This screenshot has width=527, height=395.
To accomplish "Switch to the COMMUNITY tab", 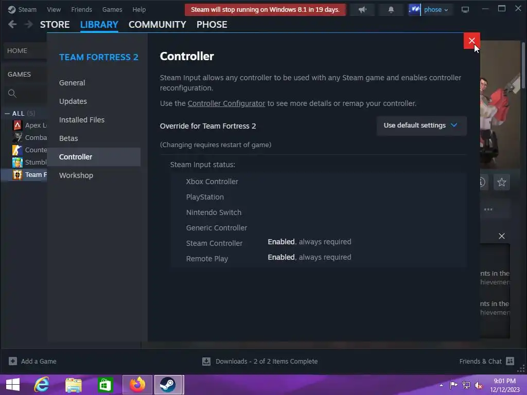I will [x=157, y=25].
